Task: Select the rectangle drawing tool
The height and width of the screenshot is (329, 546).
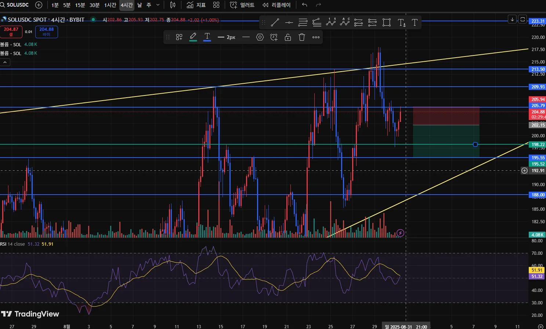Action: (387, 23)
